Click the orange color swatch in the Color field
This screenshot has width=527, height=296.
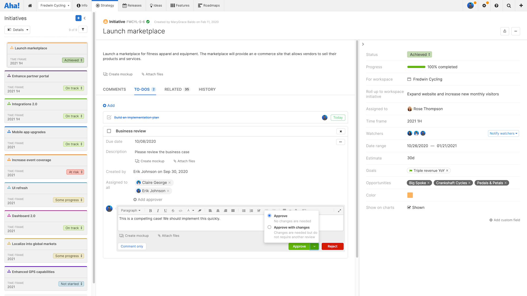click(410, 195)
